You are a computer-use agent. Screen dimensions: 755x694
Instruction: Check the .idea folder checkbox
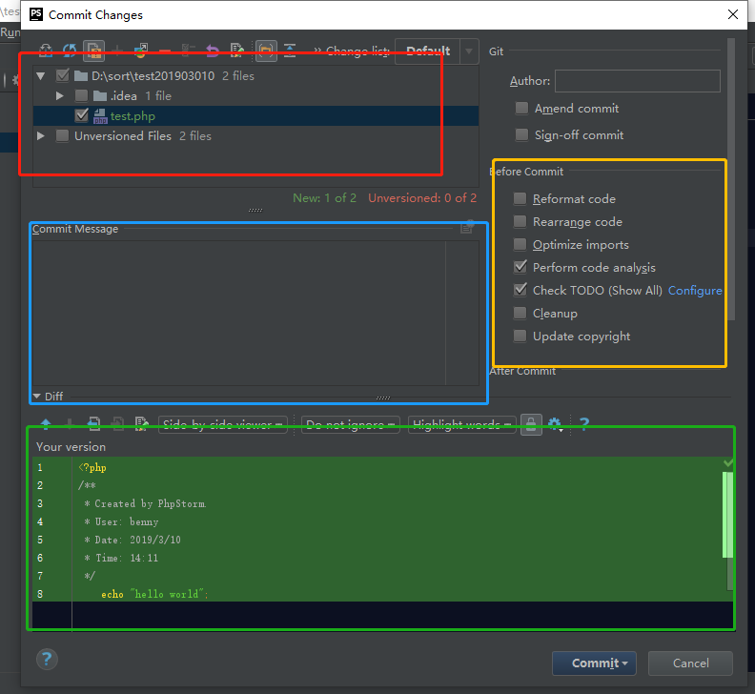click(x=81, y=96)
